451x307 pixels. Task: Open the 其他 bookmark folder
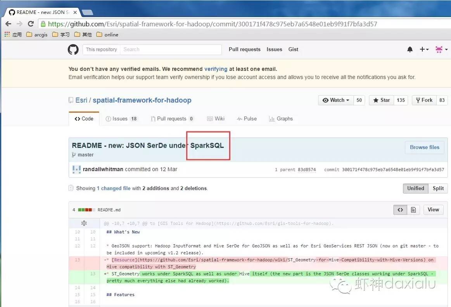[x=83, y=34]
